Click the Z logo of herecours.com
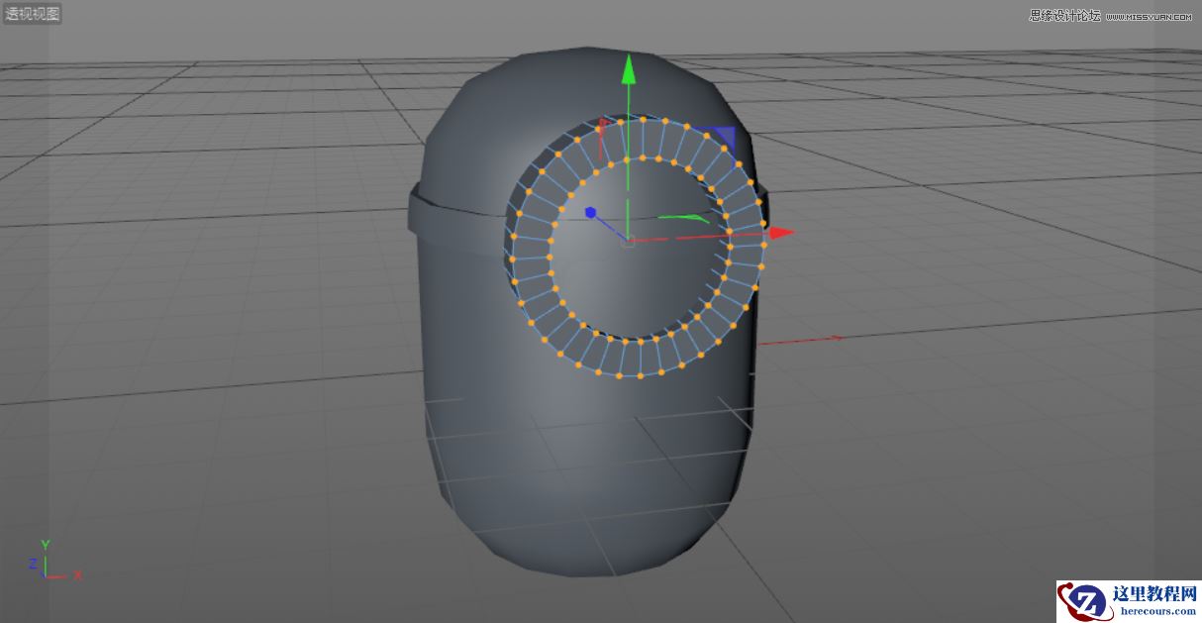 pos(1086,597)
